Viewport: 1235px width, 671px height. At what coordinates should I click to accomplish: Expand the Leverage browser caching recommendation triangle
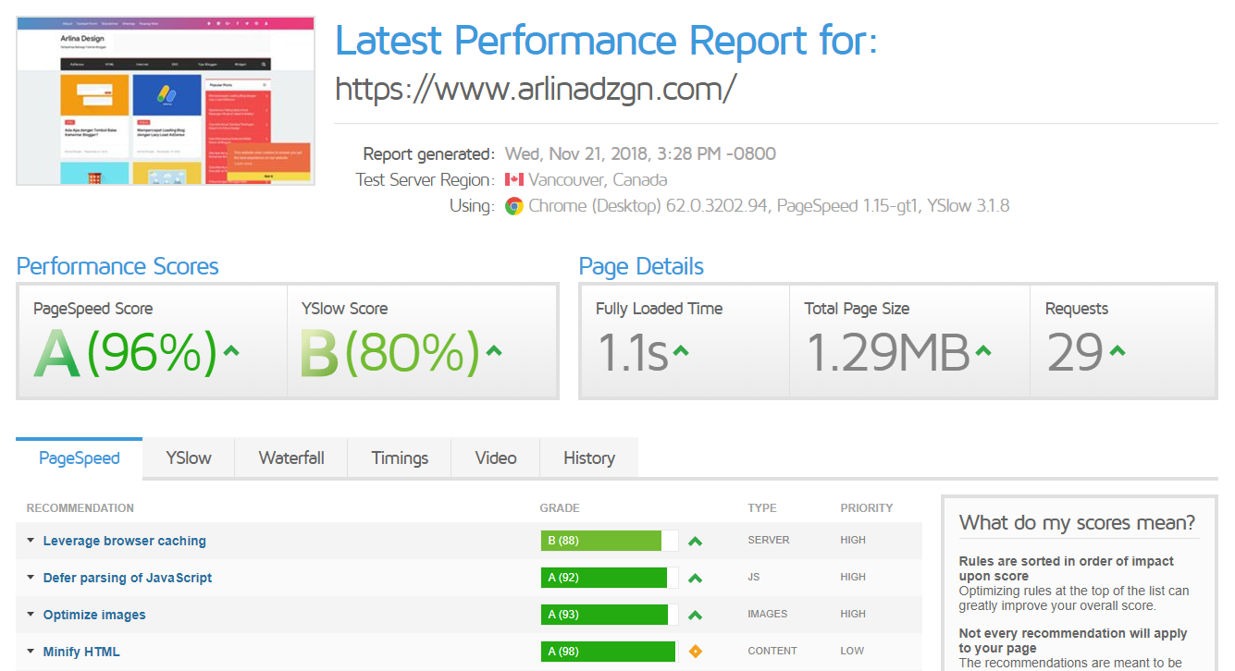[x=31, y=541]
